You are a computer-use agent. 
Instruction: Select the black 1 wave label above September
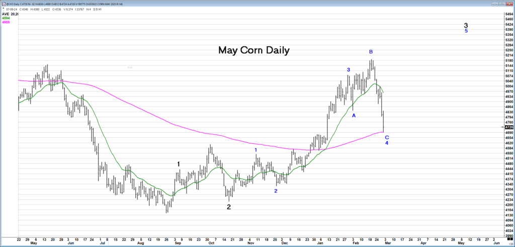[x=179, y=164]
